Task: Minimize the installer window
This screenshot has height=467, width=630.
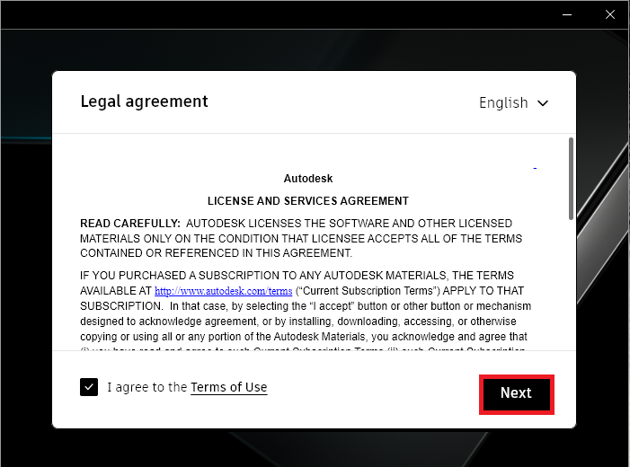Action: tap(567, 14)
